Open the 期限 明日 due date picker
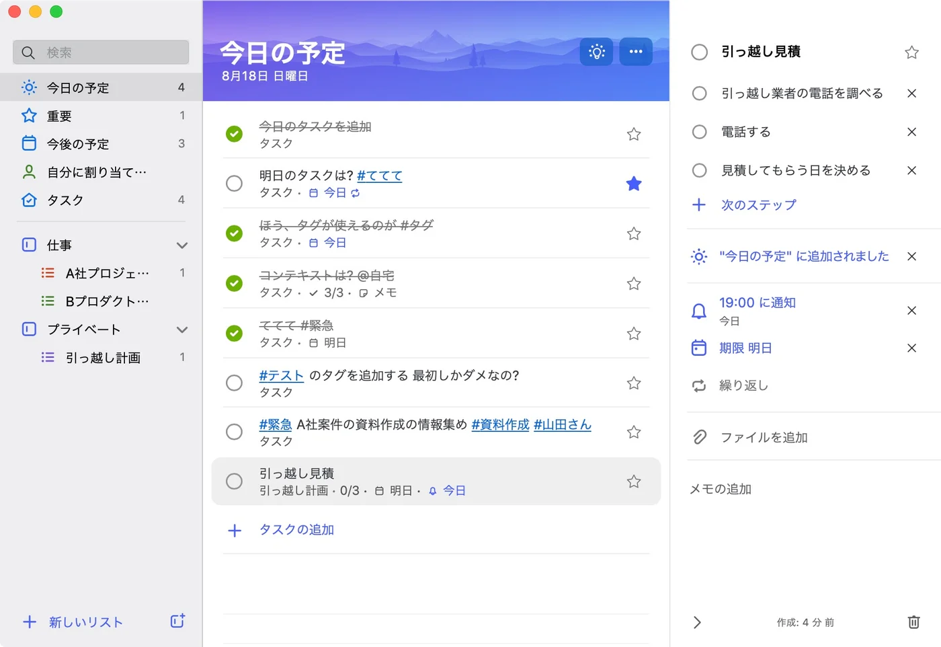 pyautogui.click(x=745, y=348)
